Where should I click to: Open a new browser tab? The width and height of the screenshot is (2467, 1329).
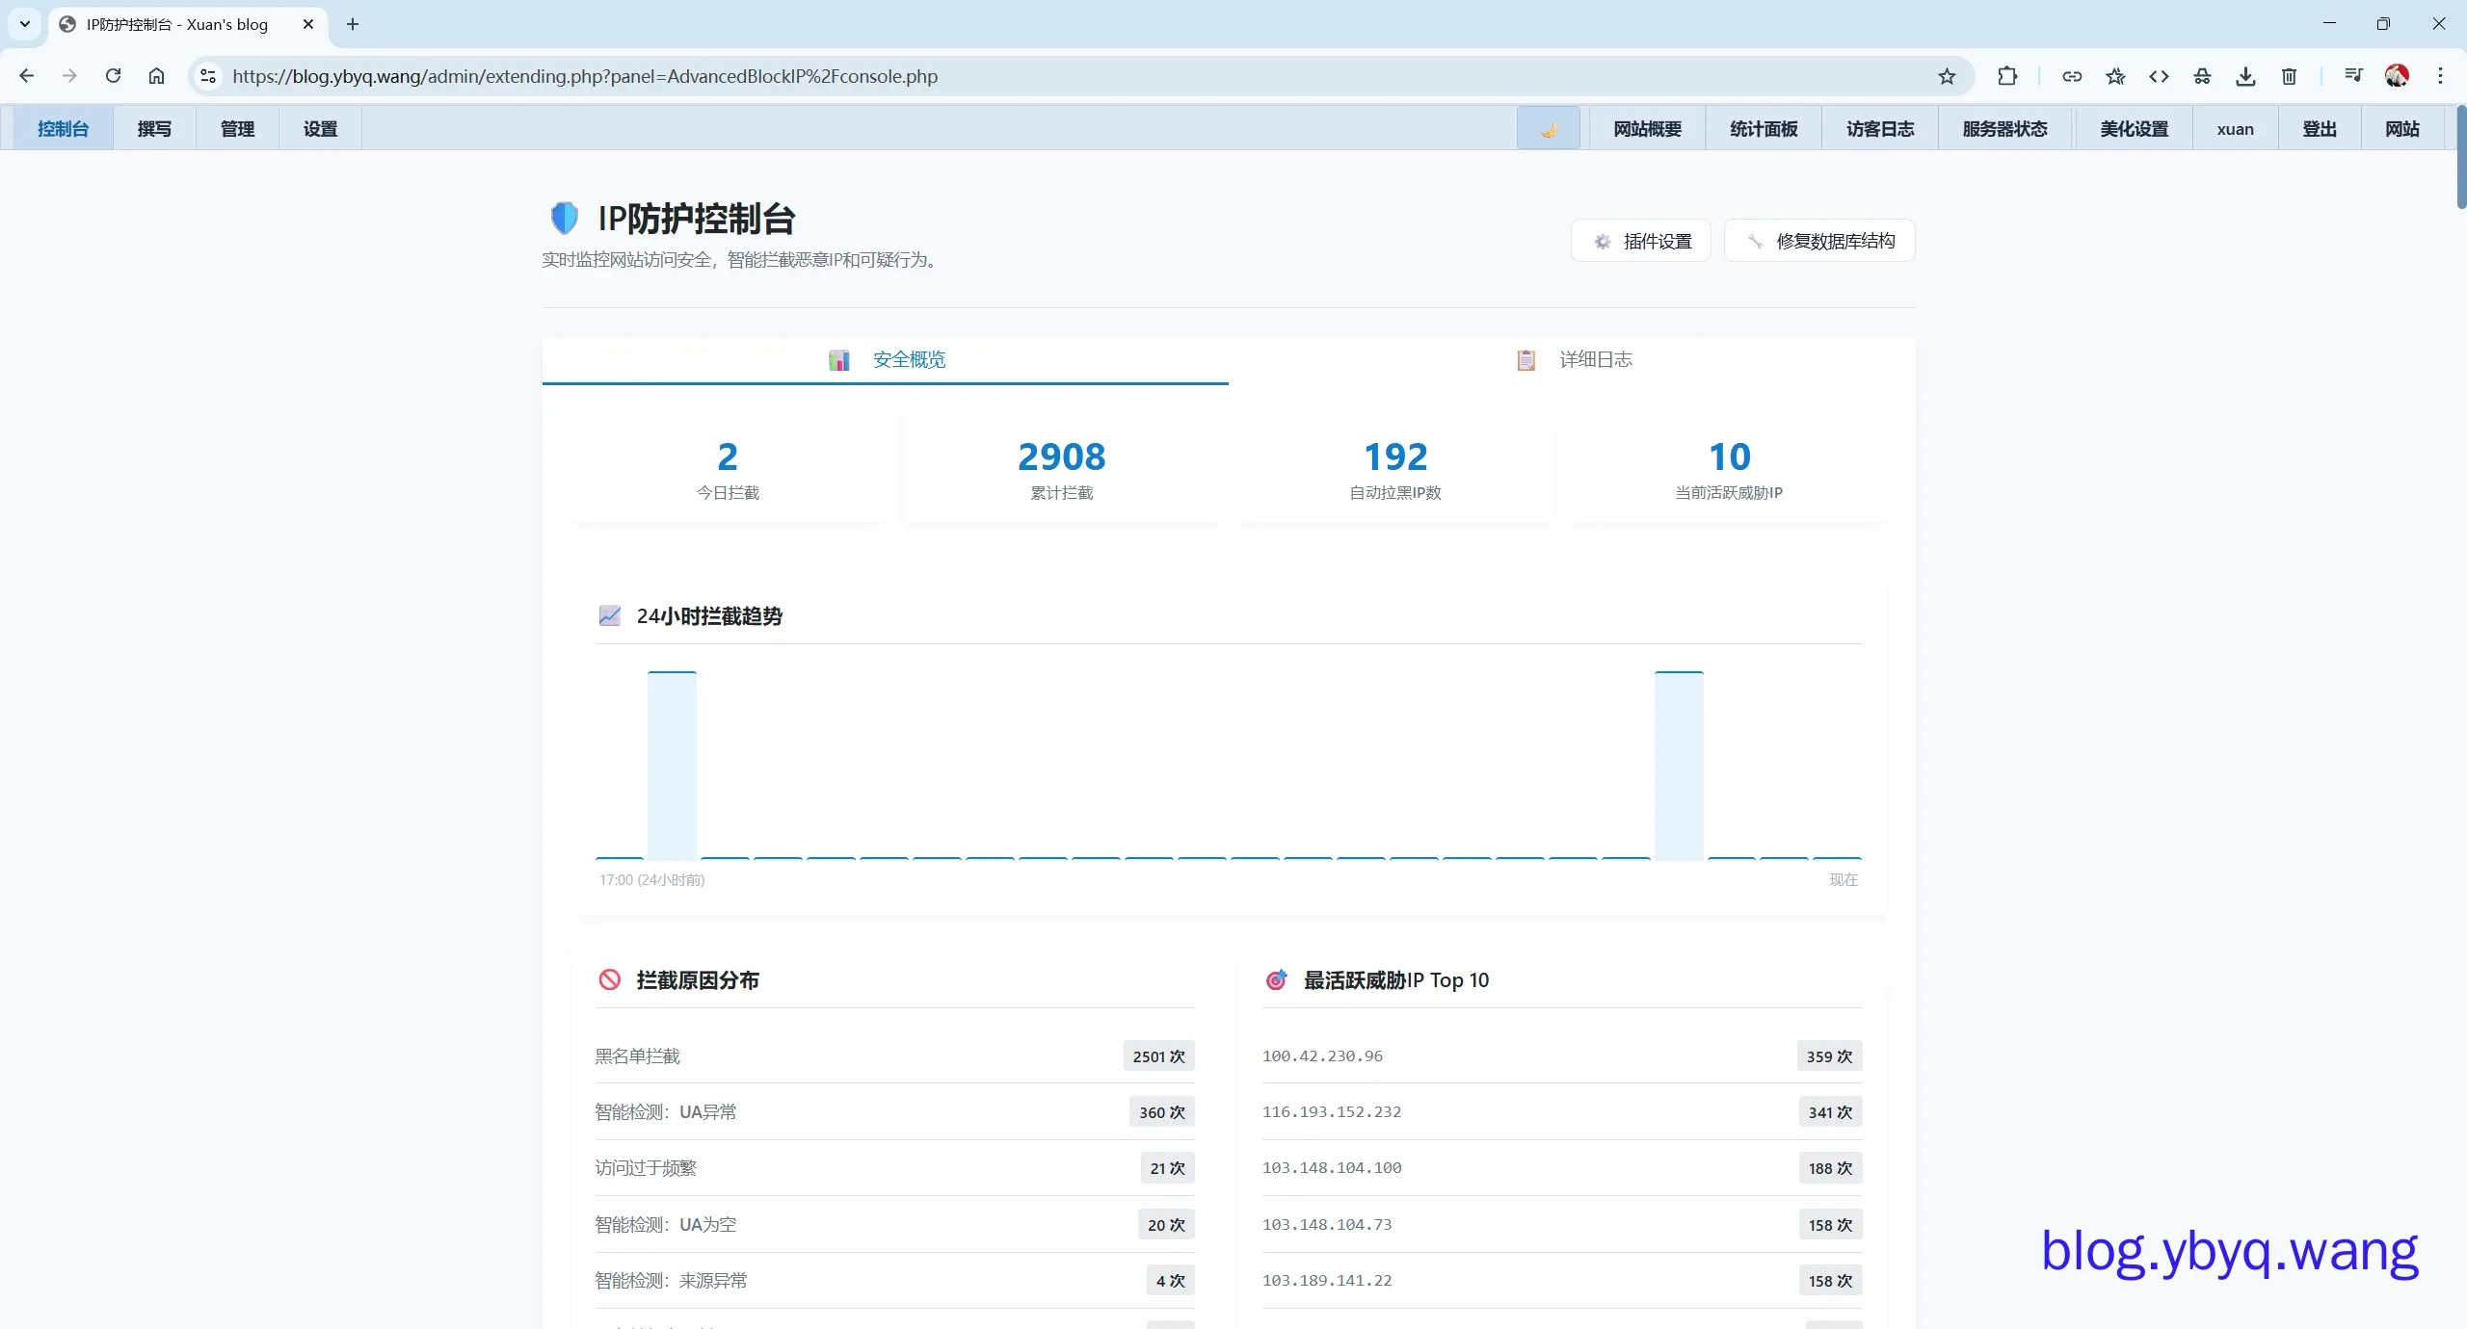[353, 24]
